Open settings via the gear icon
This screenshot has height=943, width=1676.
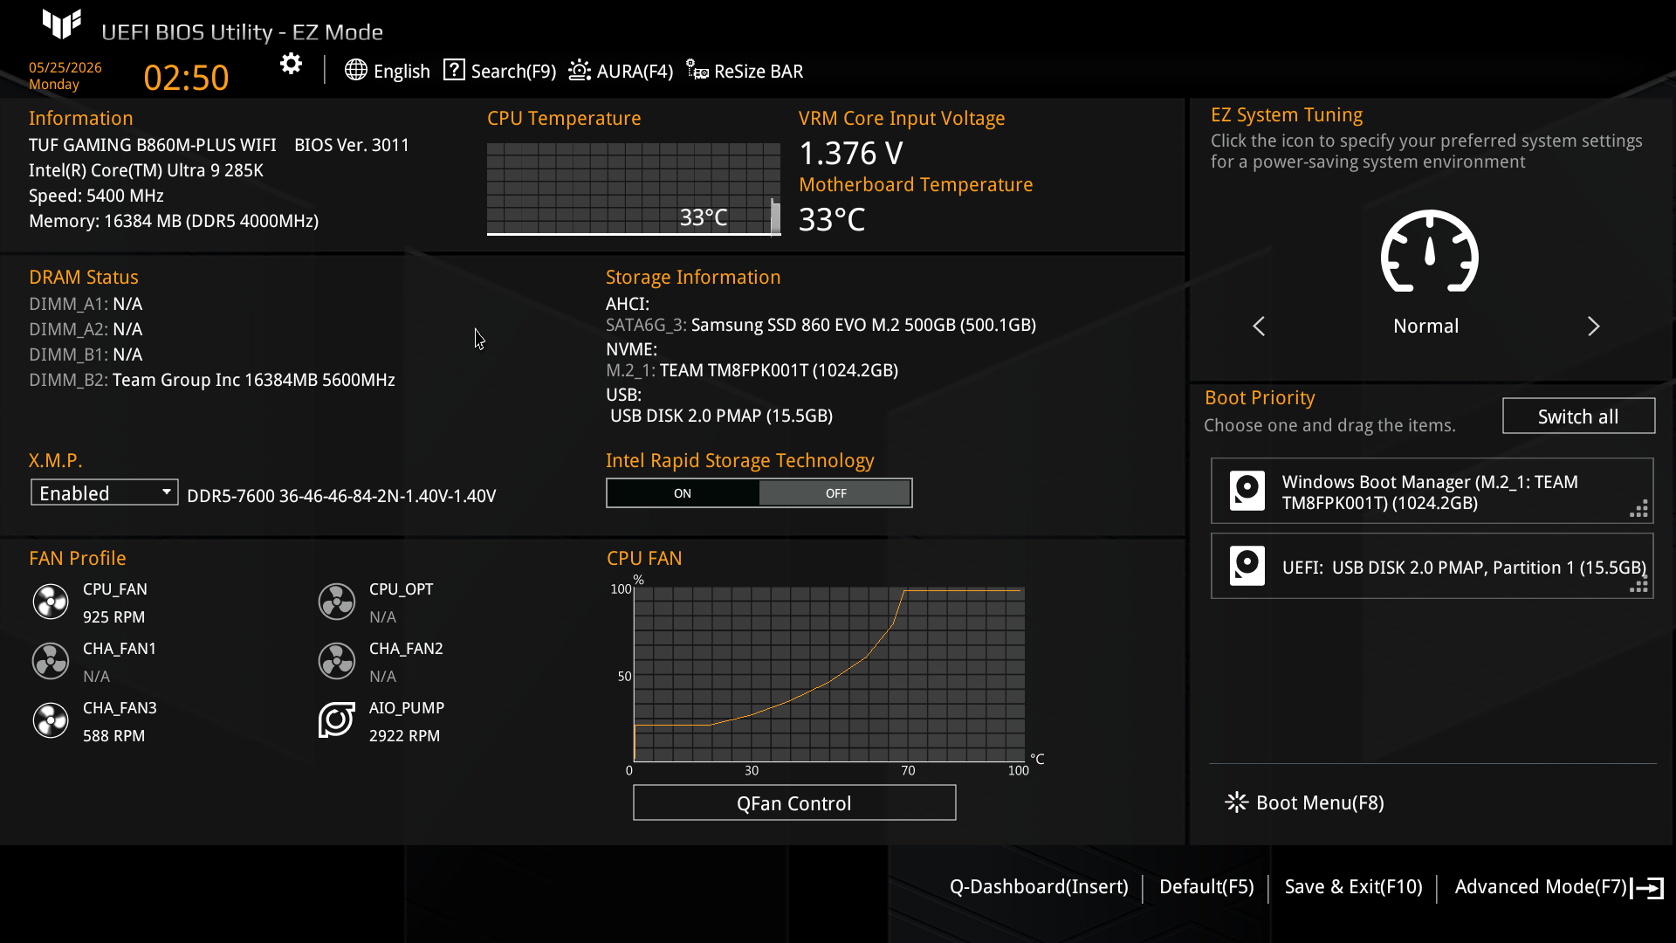click(291, 64)
